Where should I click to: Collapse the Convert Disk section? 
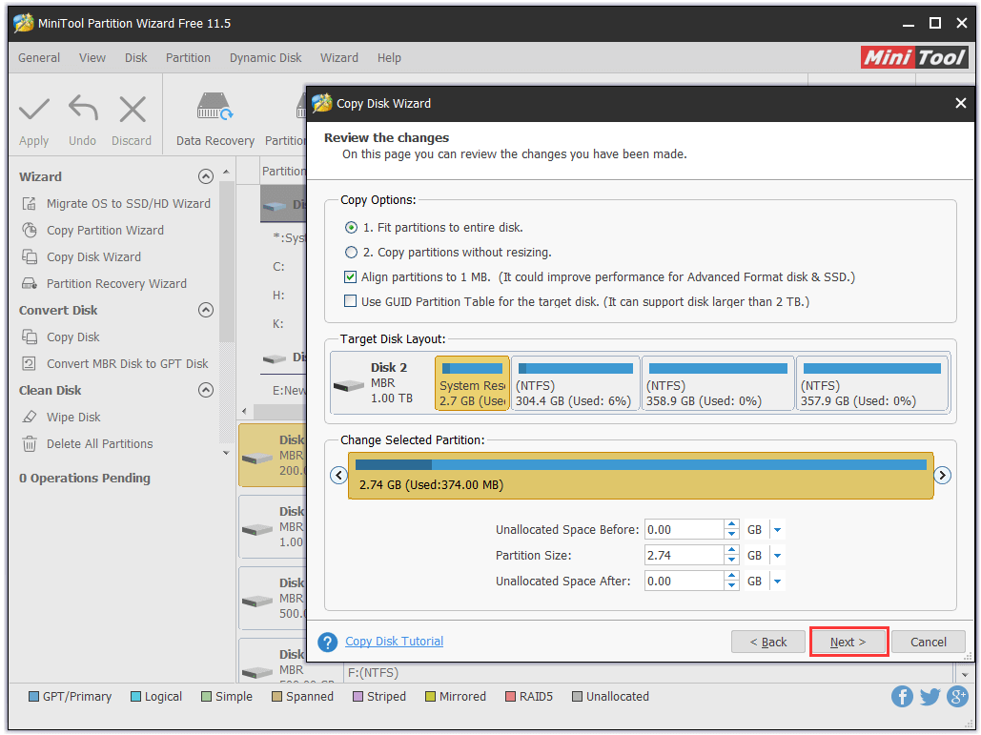pos(206,310)
